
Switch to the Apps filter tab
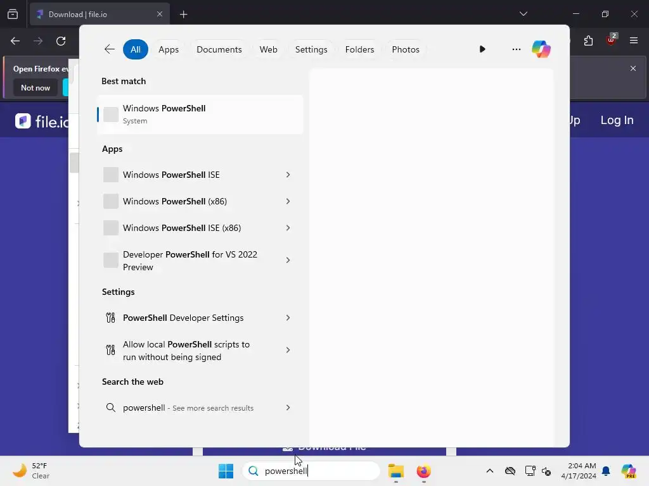[x=169, y=49]
